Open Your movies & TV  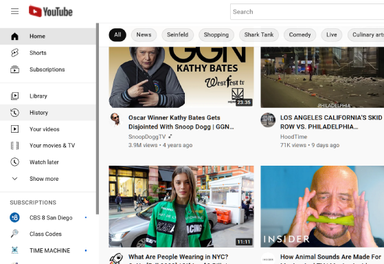click(x=48, y=145)
